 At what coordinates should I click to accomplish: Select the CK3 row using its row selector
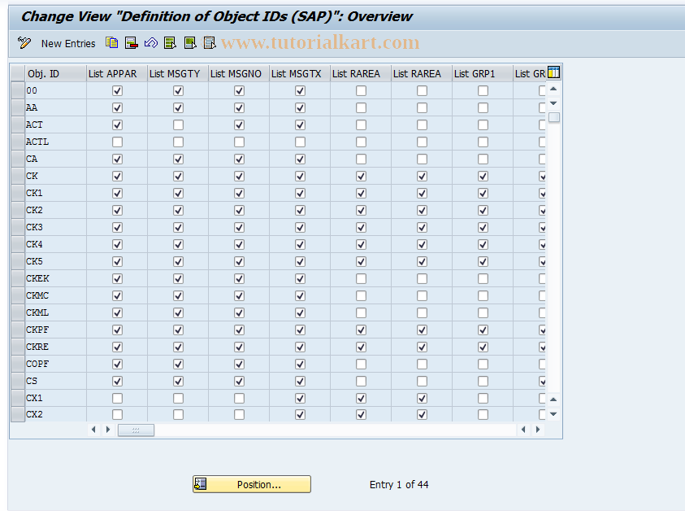[17, 227]
